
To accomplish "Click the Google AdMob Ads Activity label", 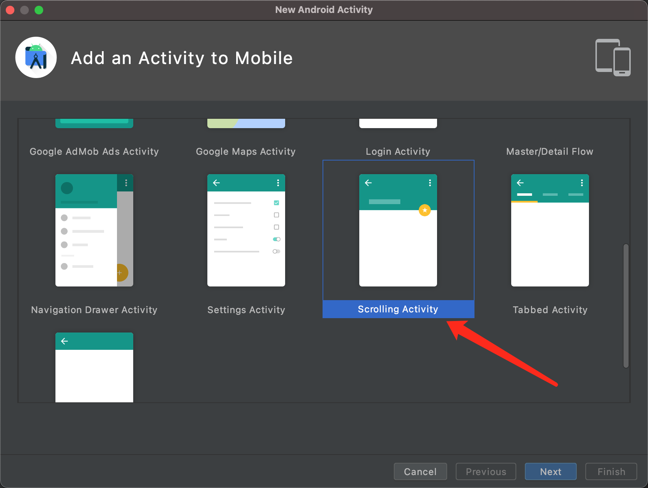I will click(94, 151).
